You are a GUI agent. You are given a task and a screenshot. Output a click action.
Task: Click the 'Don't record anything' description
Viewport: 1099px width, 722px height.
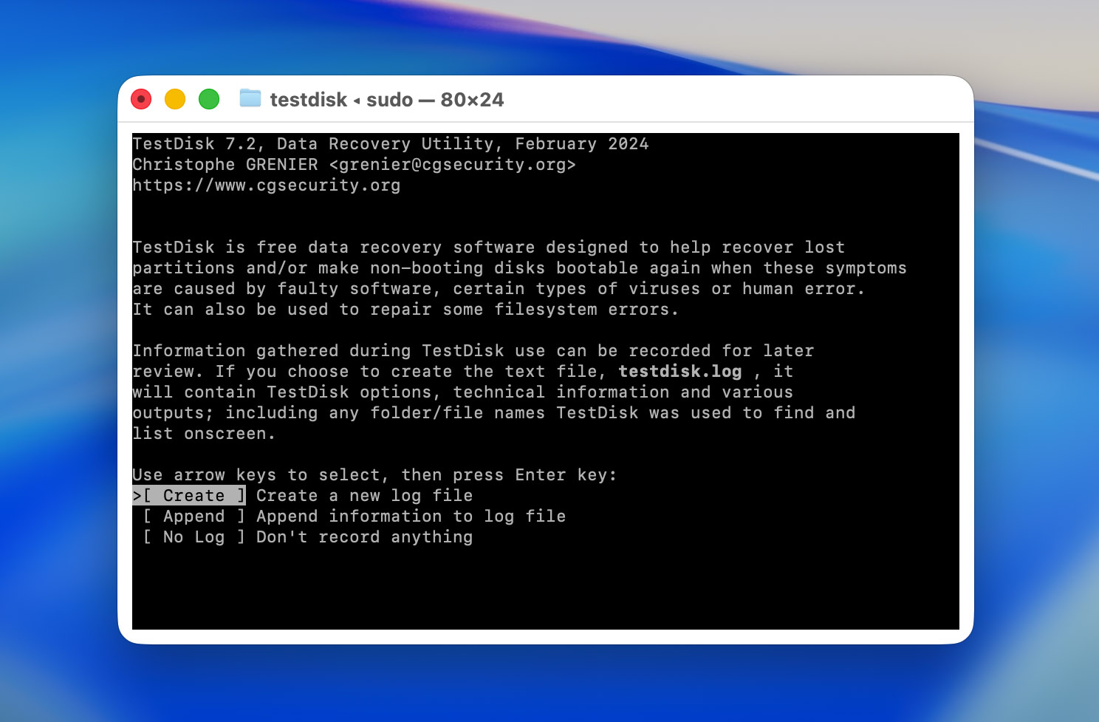click(x=365, y=537)
